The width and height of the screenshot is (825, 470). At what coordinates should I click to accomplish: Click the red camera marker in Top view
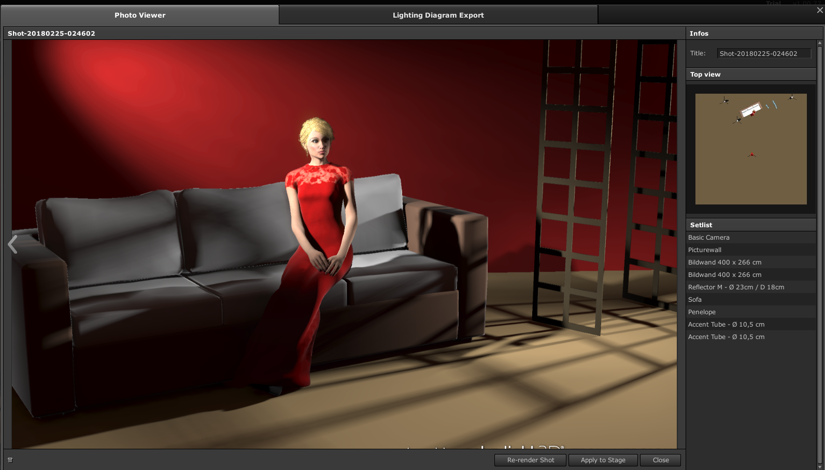coord(752,154)
